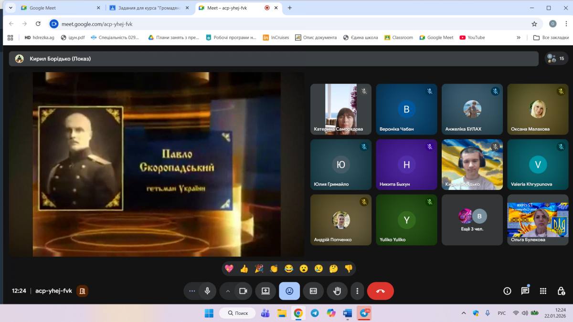
Task: Open the Classroom bookmark
Action: 399,37
